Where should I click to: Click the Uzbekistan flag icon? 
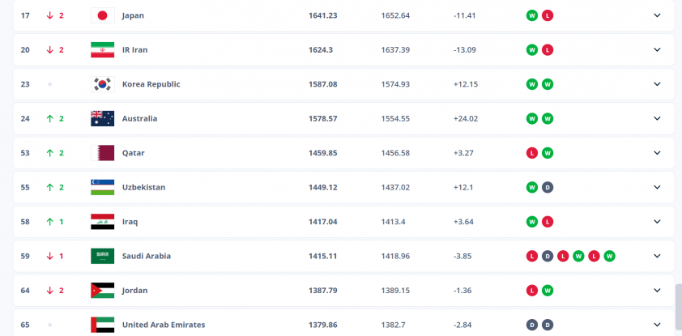pyautogui.click(x=103, y=187)
